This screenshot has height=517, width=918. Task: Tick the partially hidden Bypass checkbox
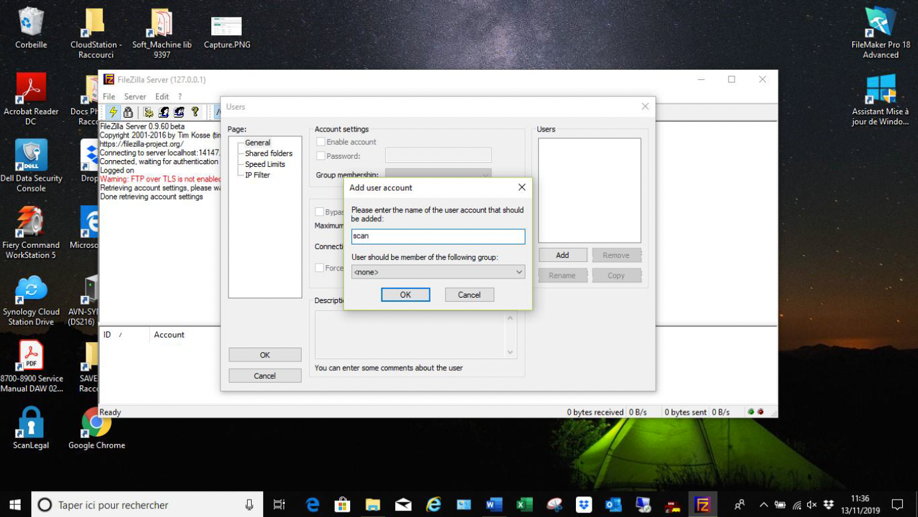(320, 212)
